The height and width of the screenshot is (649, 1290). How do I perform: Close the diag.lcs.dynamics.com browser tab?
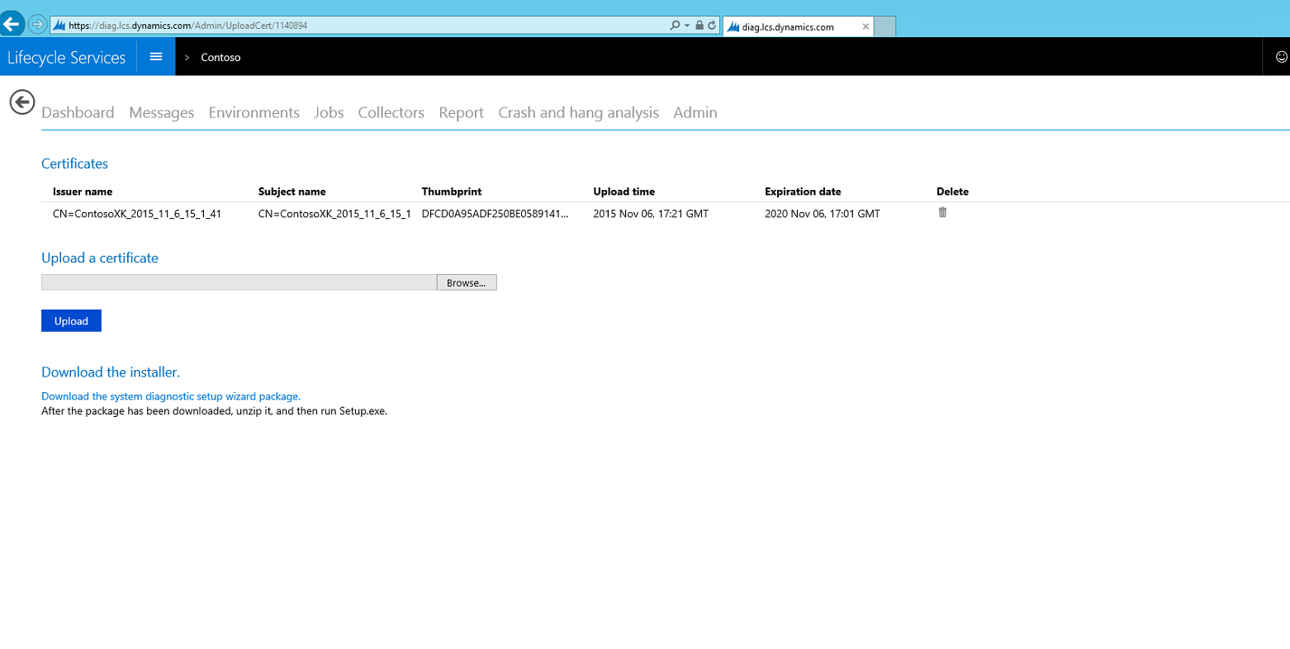866,26
